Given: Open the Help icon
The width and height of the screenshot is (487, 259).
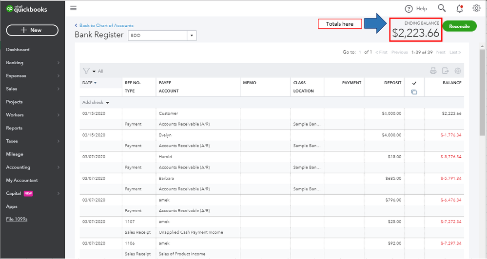Looking at the screenshot, I should coord(409,8).
